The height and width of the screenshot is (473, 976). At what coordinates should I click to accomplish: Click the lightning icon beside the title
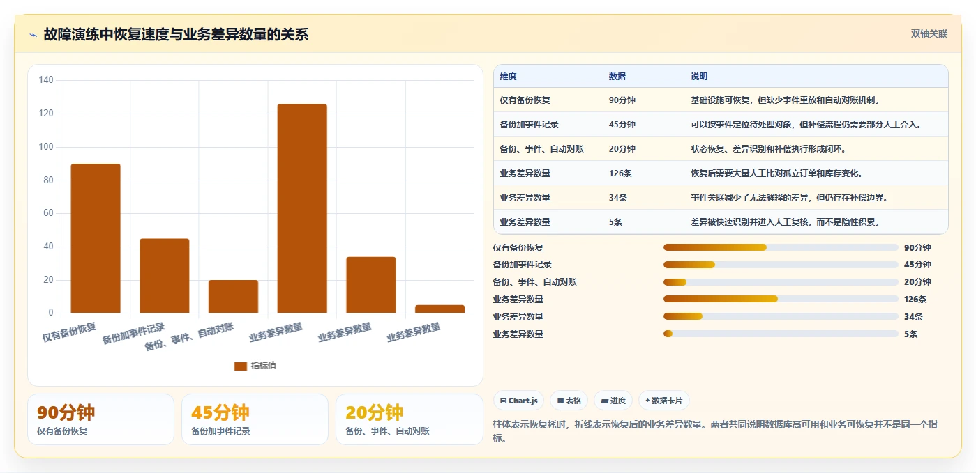coord(33,35)
